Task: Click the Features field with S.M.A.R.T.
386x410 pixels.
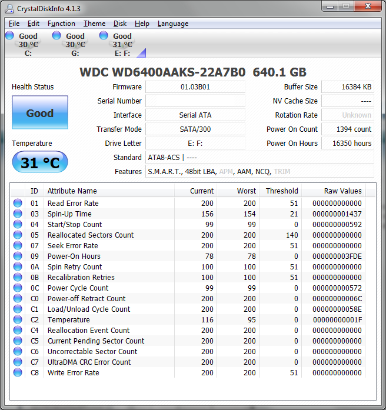Action: (x=259, y=172)
